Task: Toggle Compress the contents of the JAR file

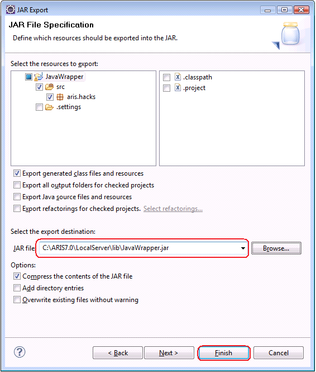Action: pyautogui.click(x=17, y=276)
